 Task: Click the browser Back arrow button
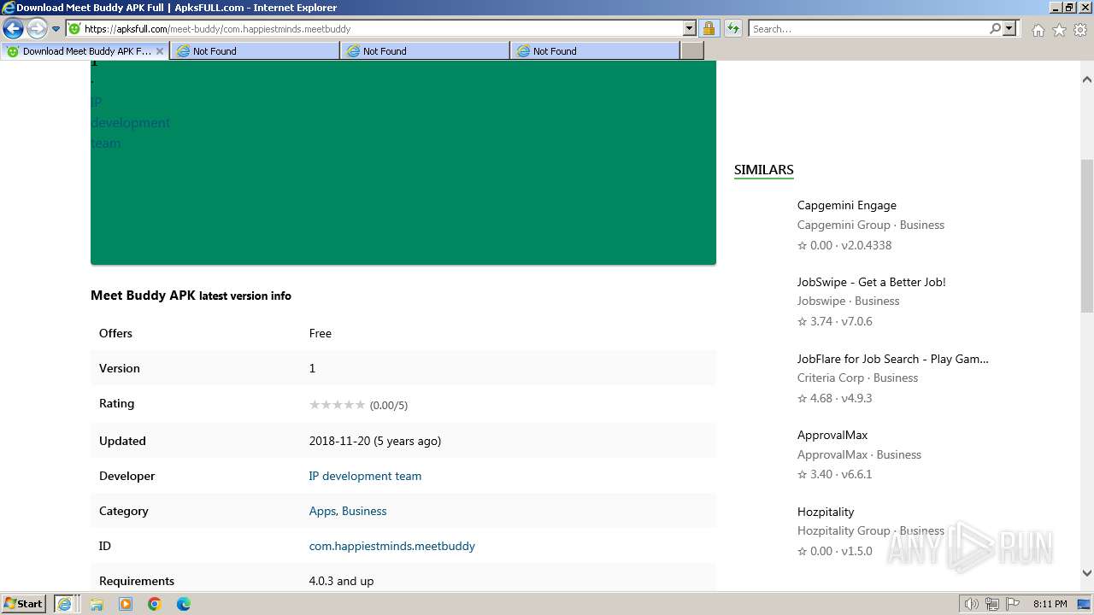tap(14, 29)
